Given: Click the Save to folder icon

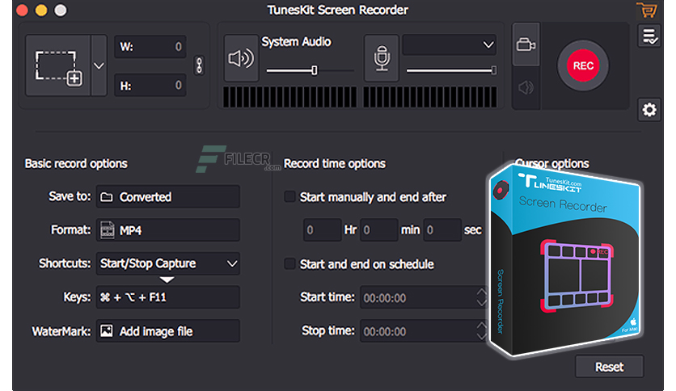Looking at the screenshot, I should click(x=107, y=197).
